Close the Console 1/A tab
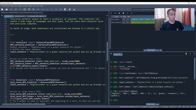196x110 pixels. tap(121, 54)
